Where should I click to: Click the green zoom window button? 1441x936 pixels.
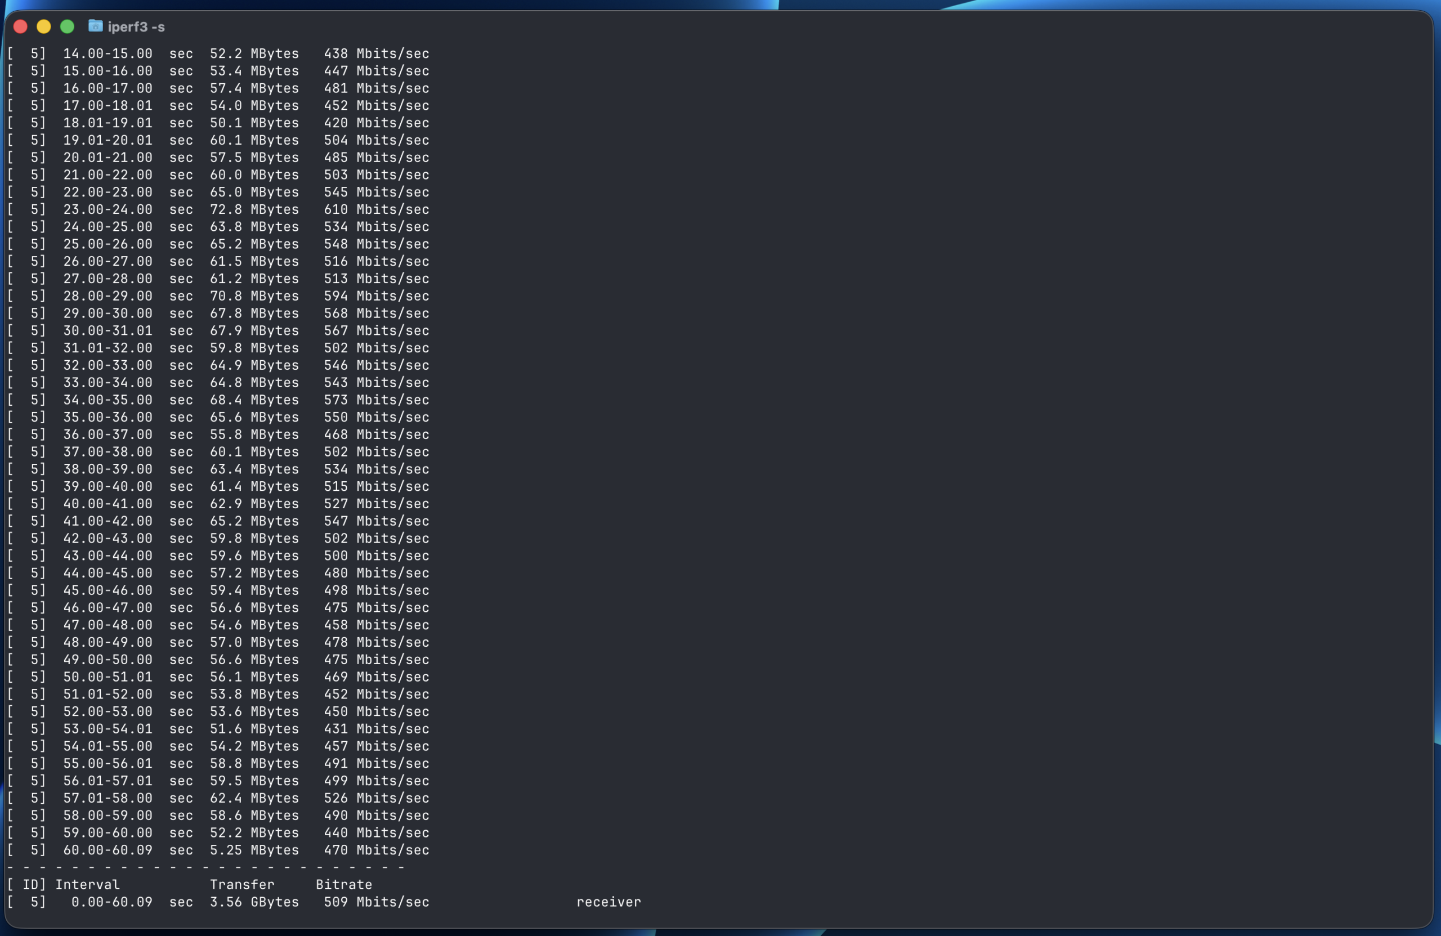67,26
